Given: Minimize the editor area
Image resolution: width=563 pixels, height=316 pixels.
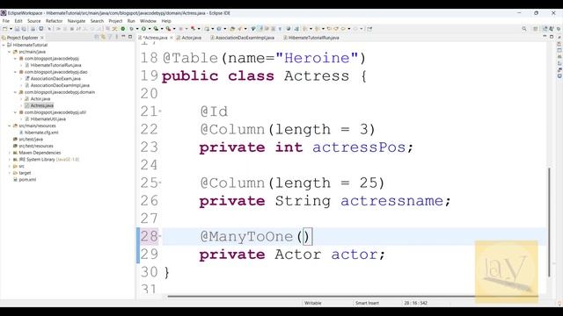Looking at the screenshot, I should (x=545, y=36).
